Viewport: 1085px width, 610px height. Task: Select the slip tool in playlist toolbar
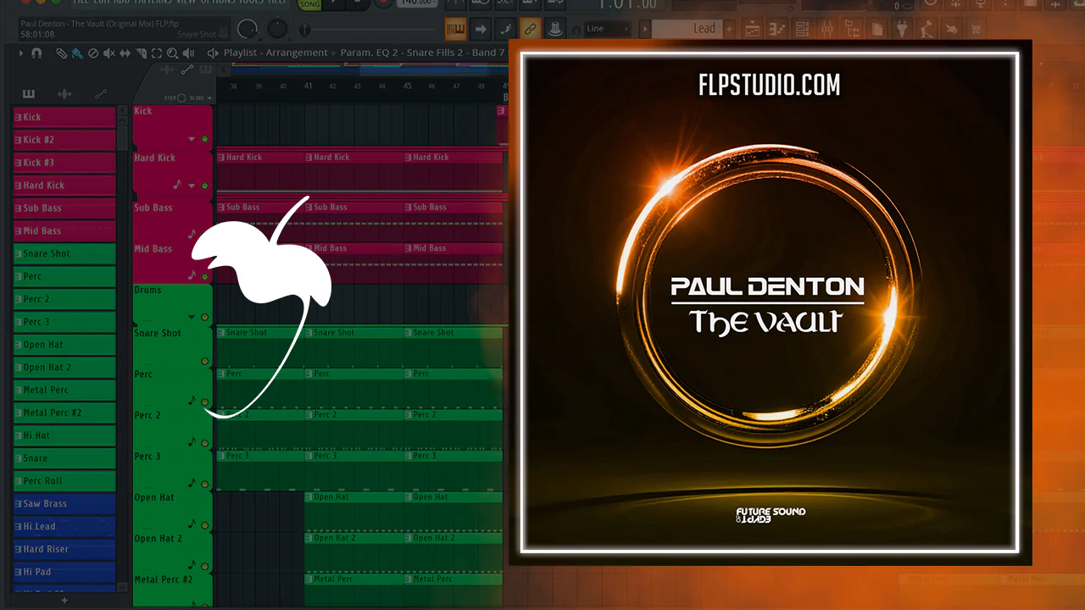click(124, 53)
